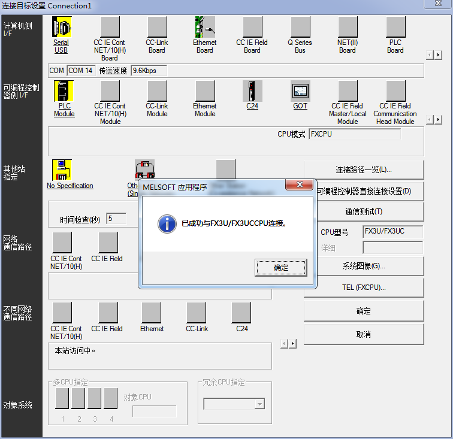Select the Serial USB interface icon
Viewport: 453px width, 439px height.
[61, 27]
